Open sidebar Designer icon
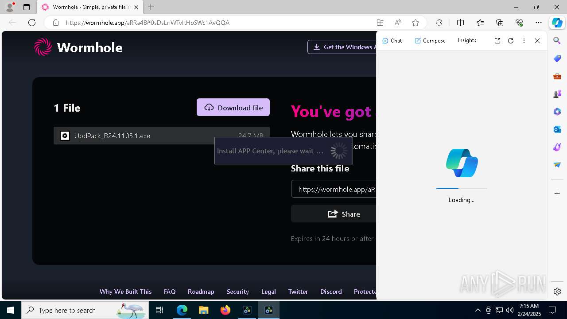Viewport: 567px width, 319px height. point(557,147)
